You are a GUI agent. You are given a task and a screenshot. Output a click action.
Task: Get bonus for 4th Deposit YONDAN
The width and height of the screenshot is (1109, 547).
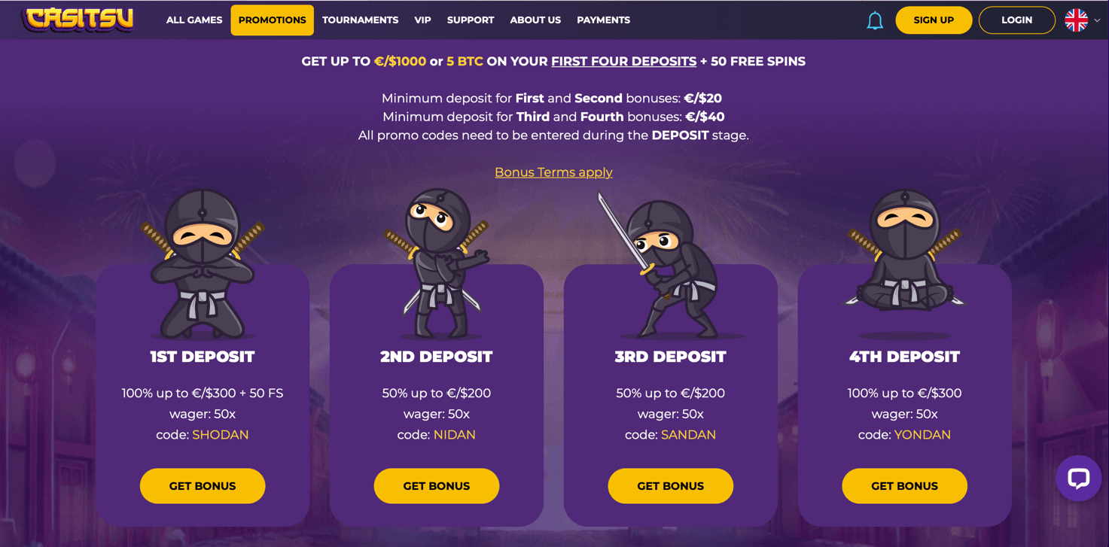point(904,486)
